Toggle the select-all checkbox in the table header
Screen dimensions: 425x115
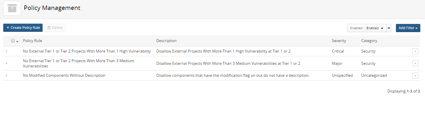(x=13, y=41)
